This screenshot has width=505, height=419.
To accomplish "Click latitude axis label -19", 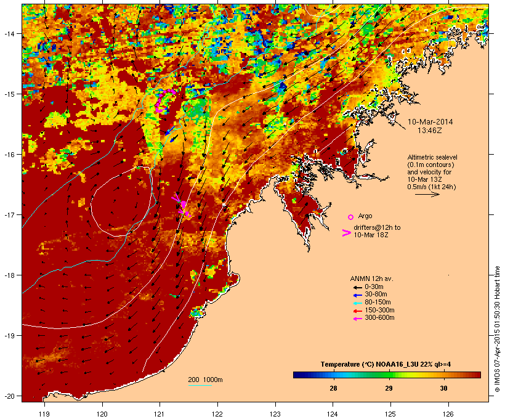I will click(x=9, y=336).
